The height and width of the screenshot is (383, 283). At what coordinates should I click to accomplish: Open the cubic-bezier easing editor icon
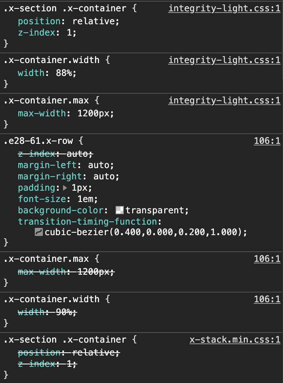(39, 232)
